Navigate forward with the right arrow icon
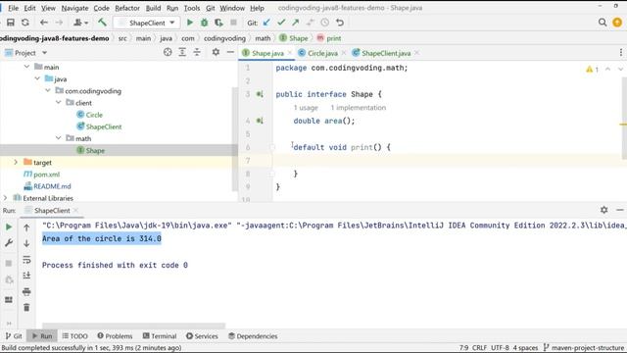This screenshot has height=353, width=627. click(x=59, y=23)
